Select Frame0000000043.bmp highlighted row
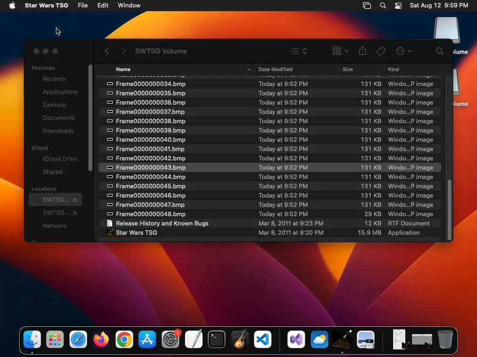This screenshot has width=477, height=357. coord(270,167)
